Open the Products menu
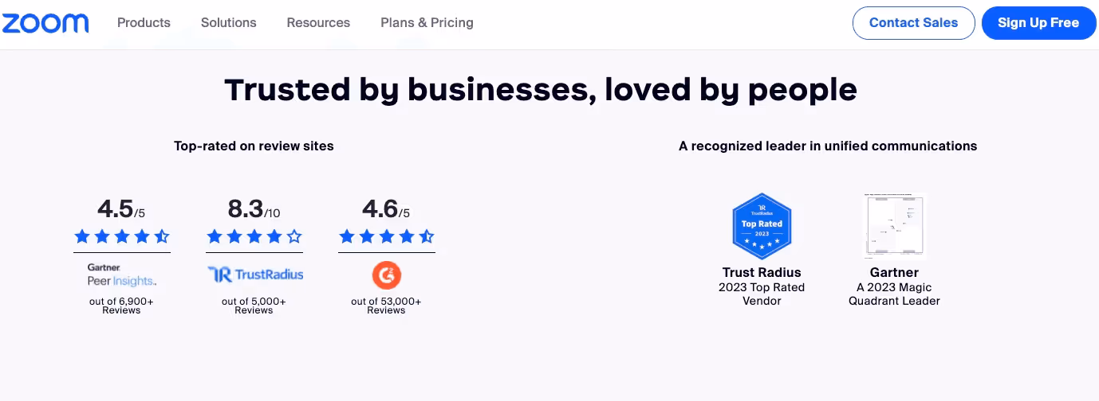The height and width of the screenshot is (401, 1099). tap(144, 22)
